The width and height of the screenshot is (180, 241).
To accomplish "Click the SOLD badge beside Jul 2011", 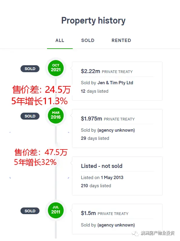I will point(30,211).
